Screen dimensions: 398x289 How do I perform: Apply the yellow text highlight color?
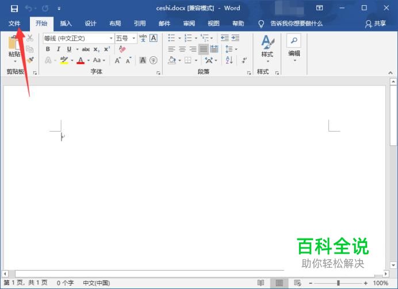coord(64,60)
